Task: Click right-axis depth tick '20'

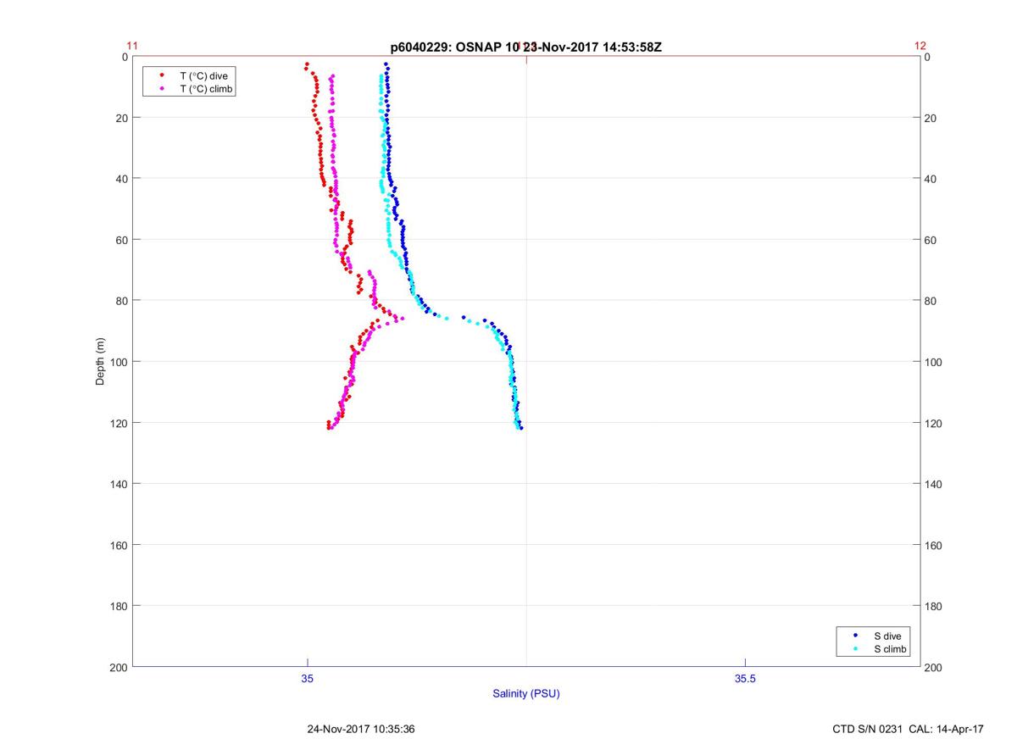Action: pyautogui.click(x=931, y=118)
